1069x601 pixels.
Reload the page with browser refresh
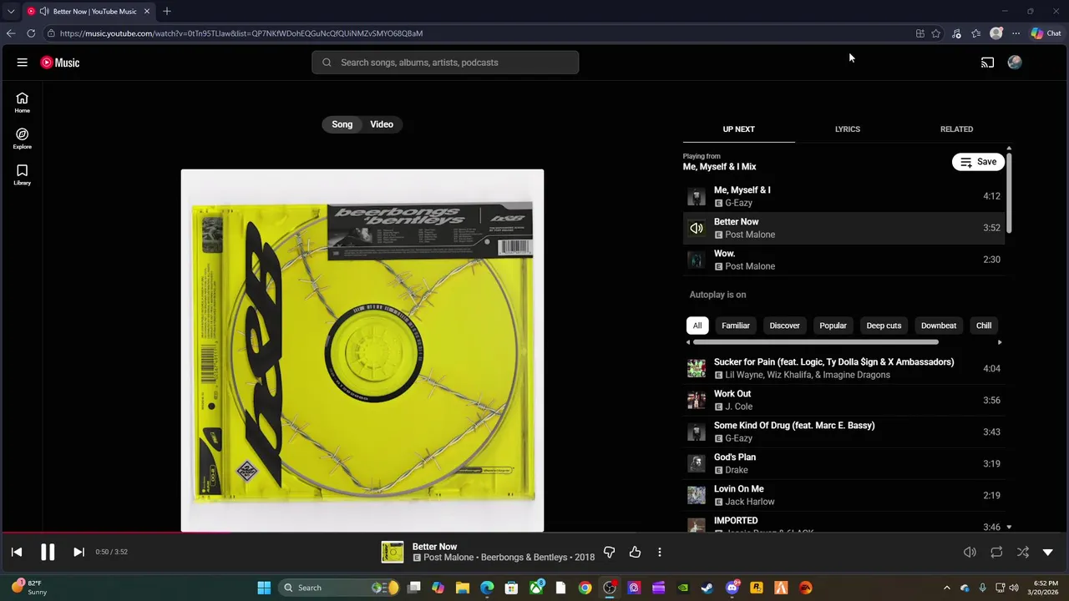point(31,33)
